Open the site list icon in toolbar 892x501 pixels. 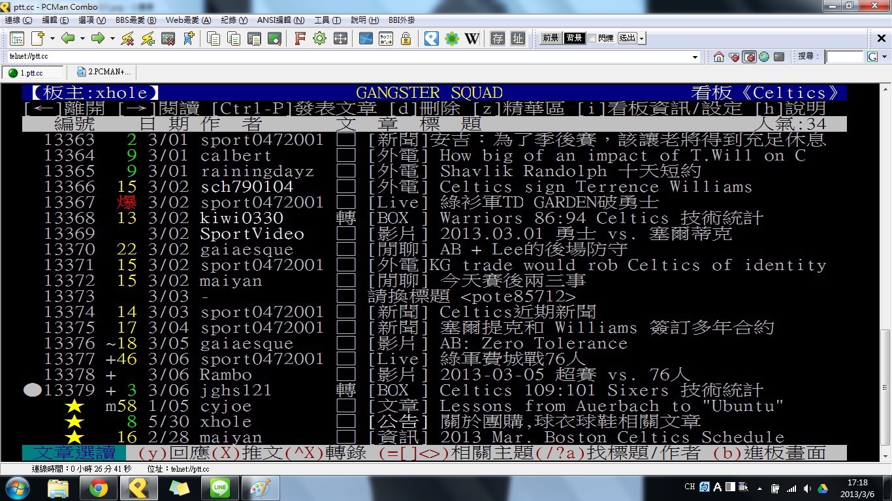click(x=16, y=38)
